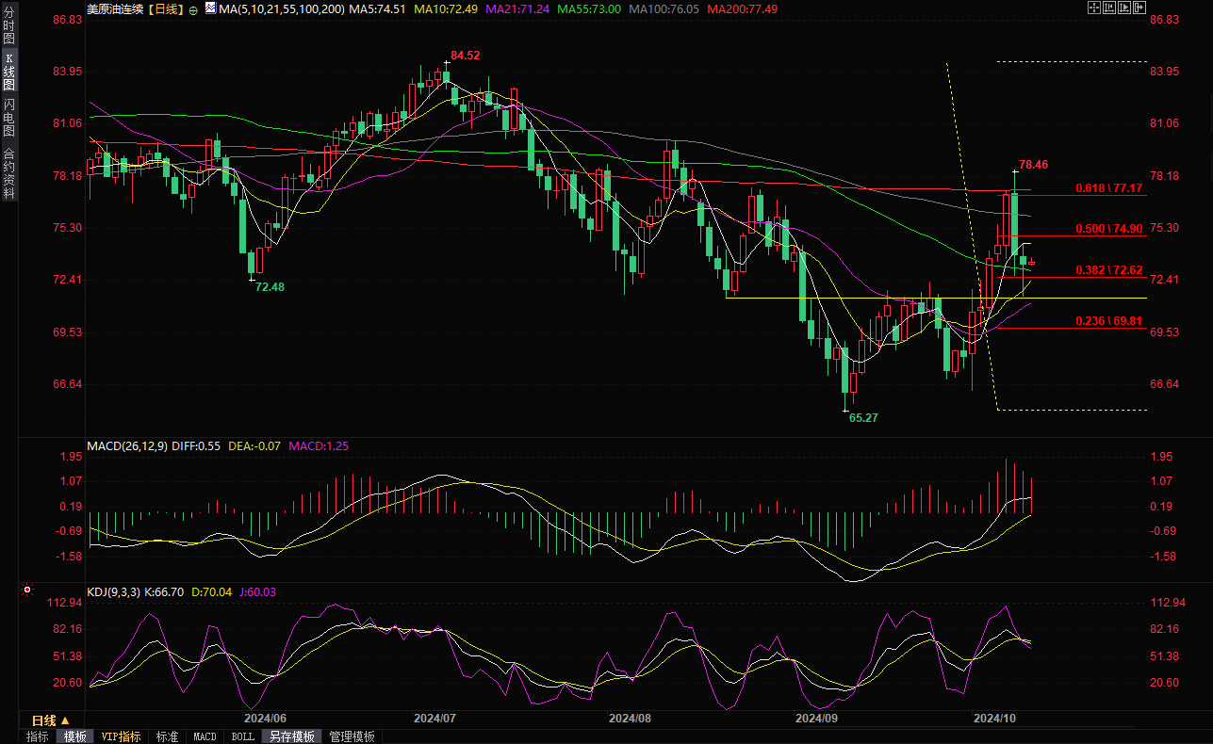Open the 闪电图 view
Viewport: 1213px width, 744px height.
tap(8, 116)
